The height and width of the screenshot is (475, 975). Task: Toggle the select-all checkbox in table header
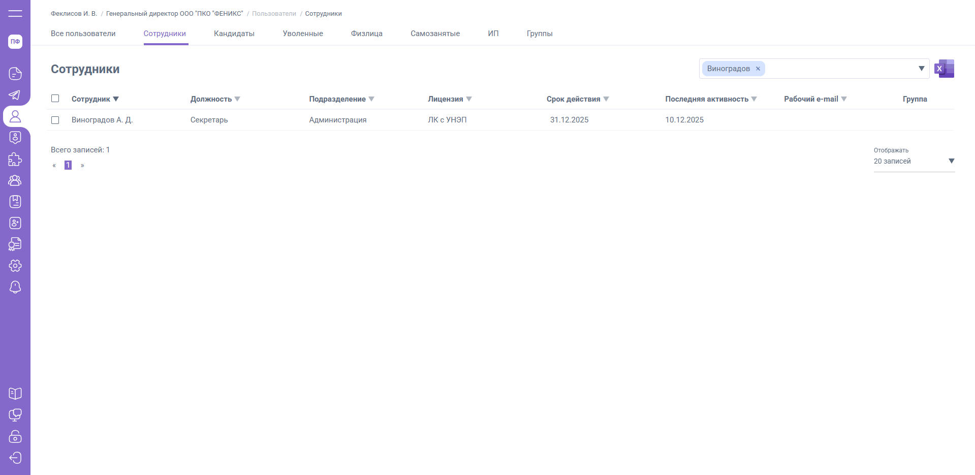click(x=55, y=99)
